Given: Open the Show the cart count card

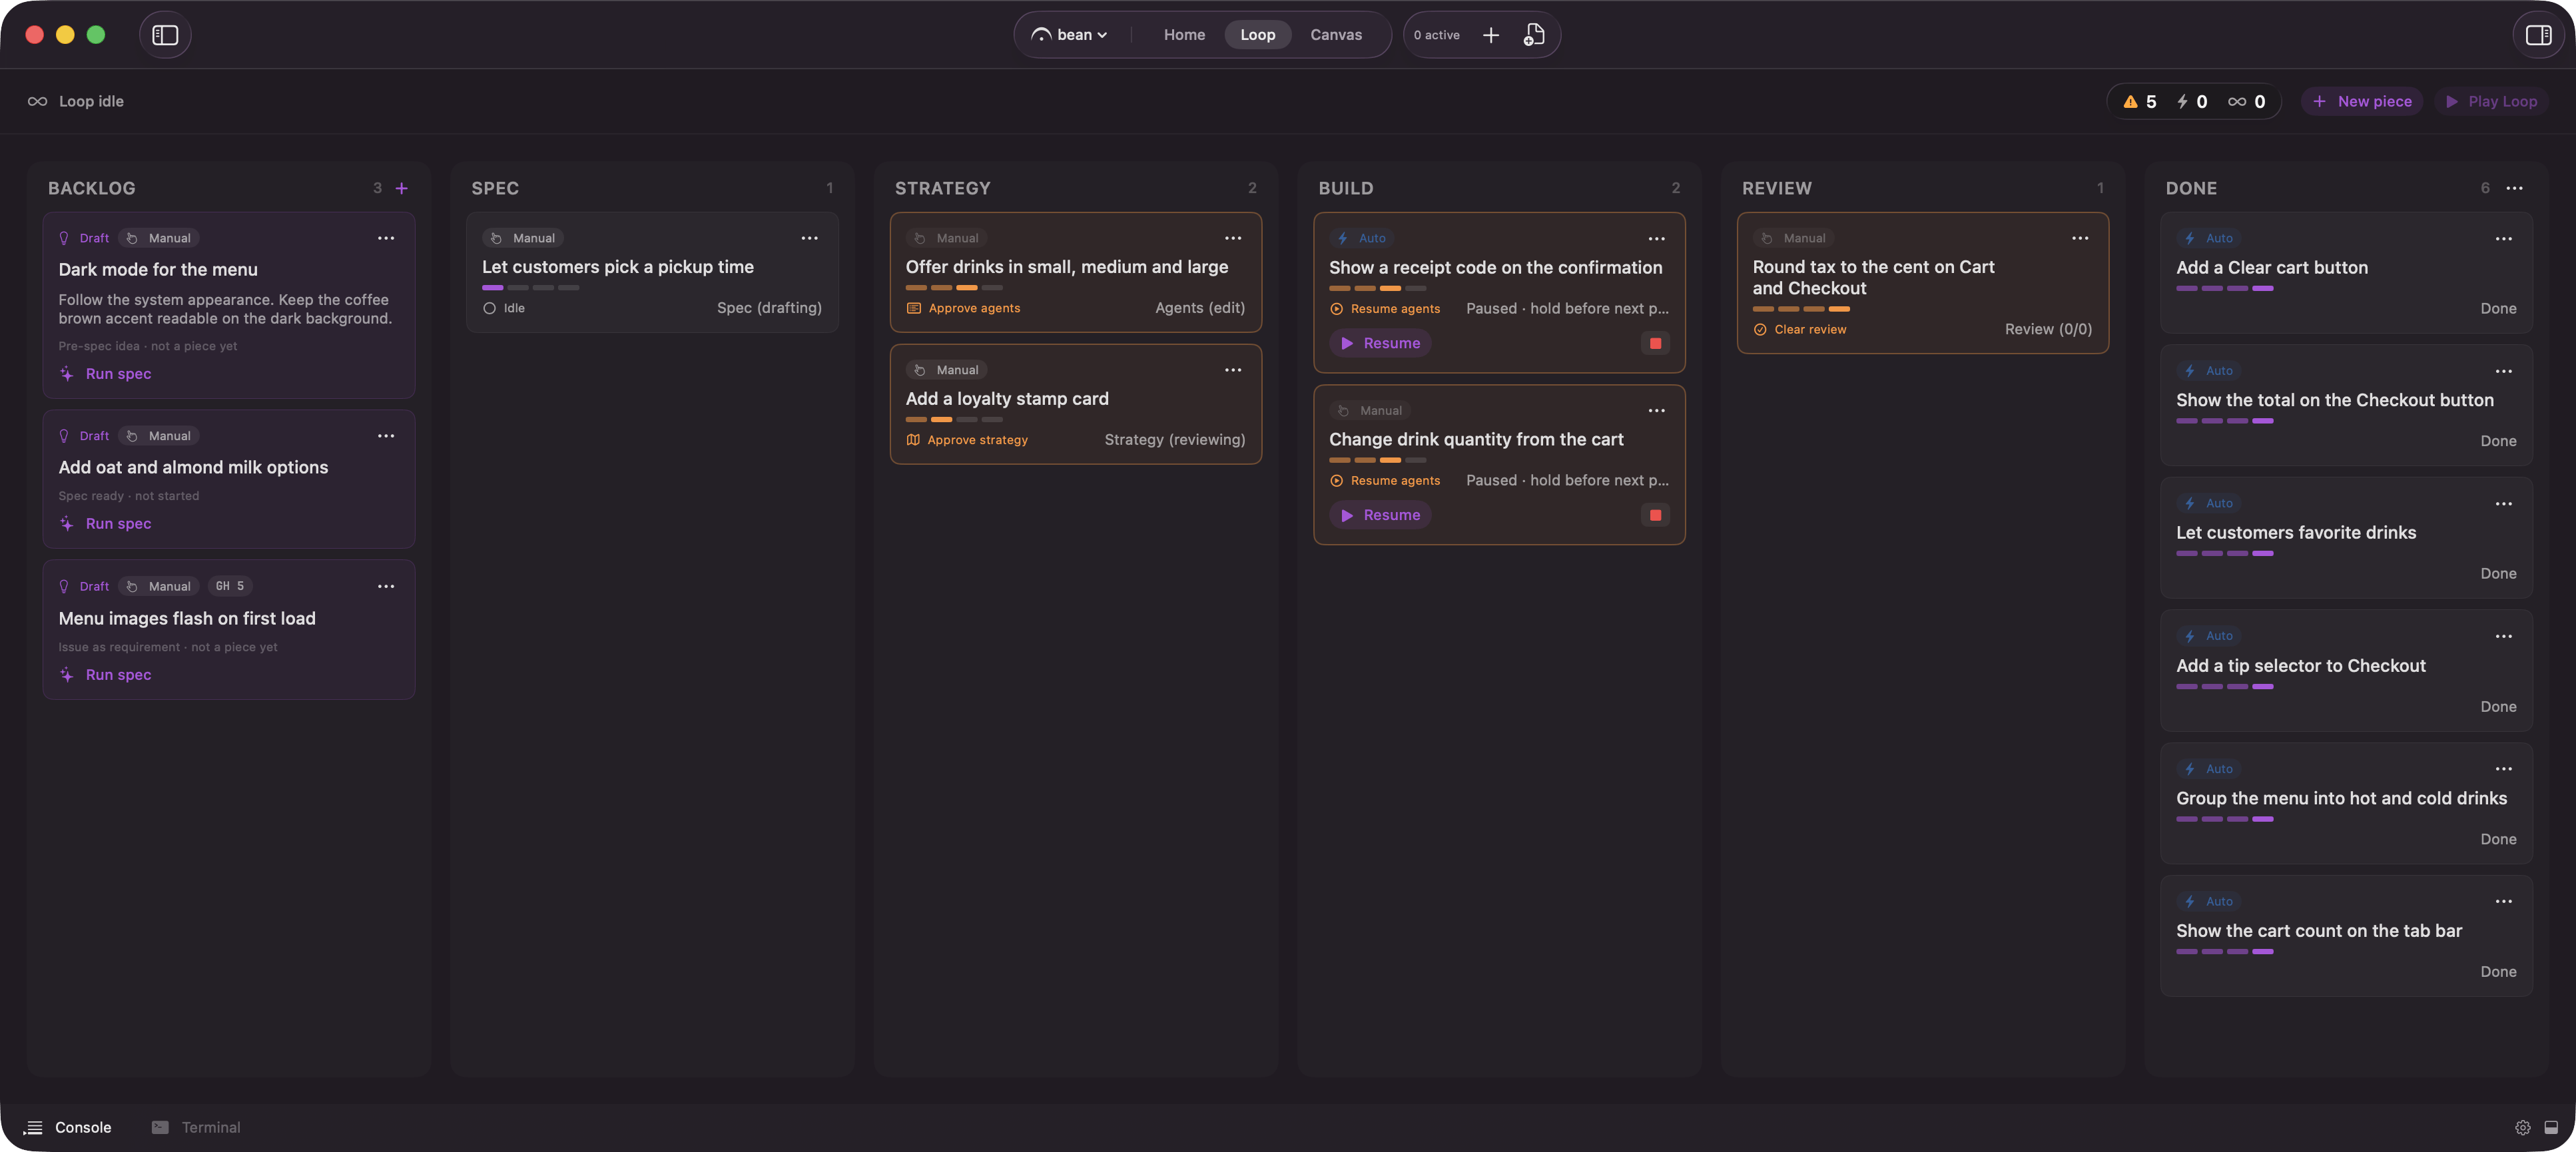Looking at the screenshot, I should click(2347, 936).
